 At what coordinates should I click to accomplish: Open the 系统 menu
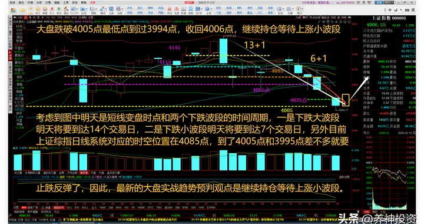pos(12,2)
